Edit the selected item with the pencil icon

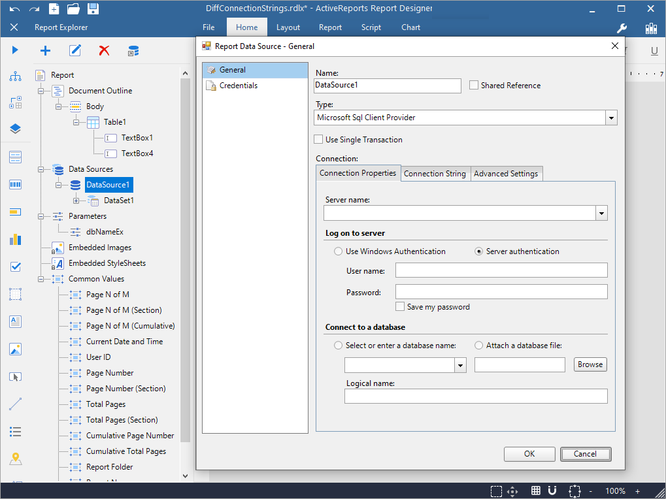pos(75,50)
